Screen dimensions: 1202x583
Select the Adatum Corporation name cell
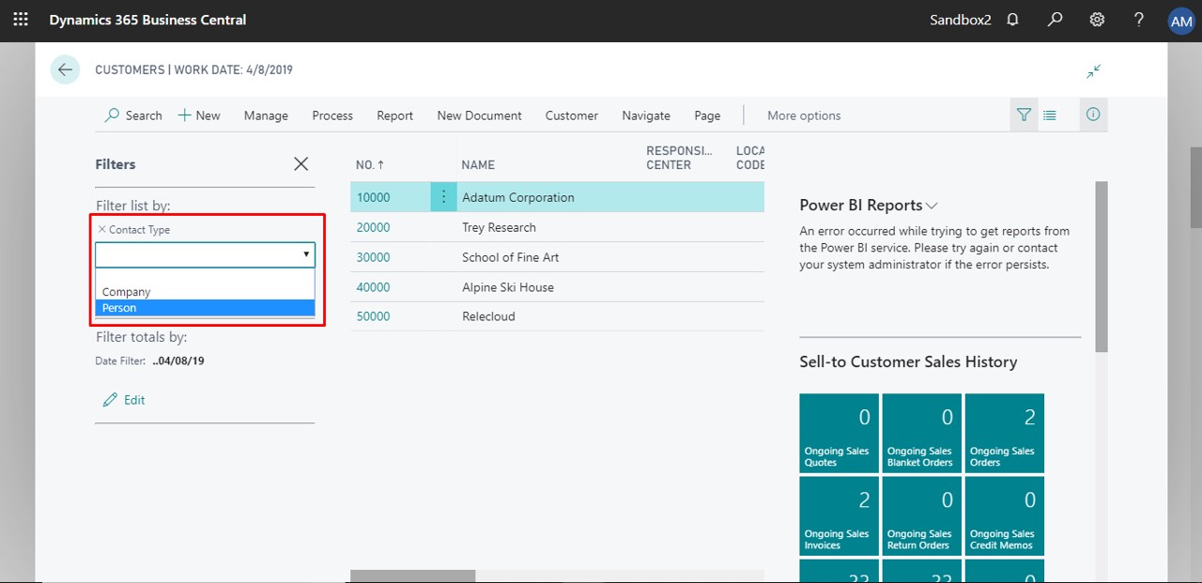518,197
